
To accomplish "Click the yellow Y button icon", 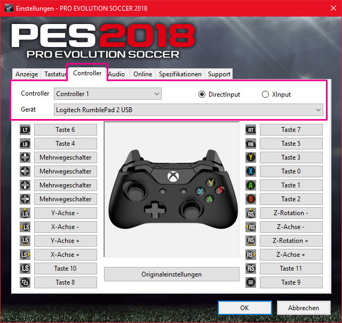I will [251, 157].
